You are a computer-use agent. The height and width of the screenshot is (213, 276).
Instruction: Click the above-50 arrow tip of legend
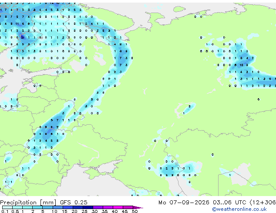pos(138,207)
